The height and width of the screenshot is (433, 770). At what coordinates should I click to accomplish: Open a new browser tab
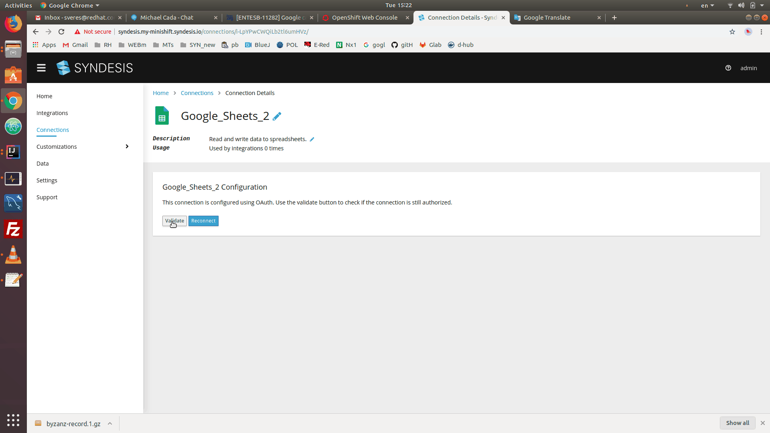click(x=614, y=18)
